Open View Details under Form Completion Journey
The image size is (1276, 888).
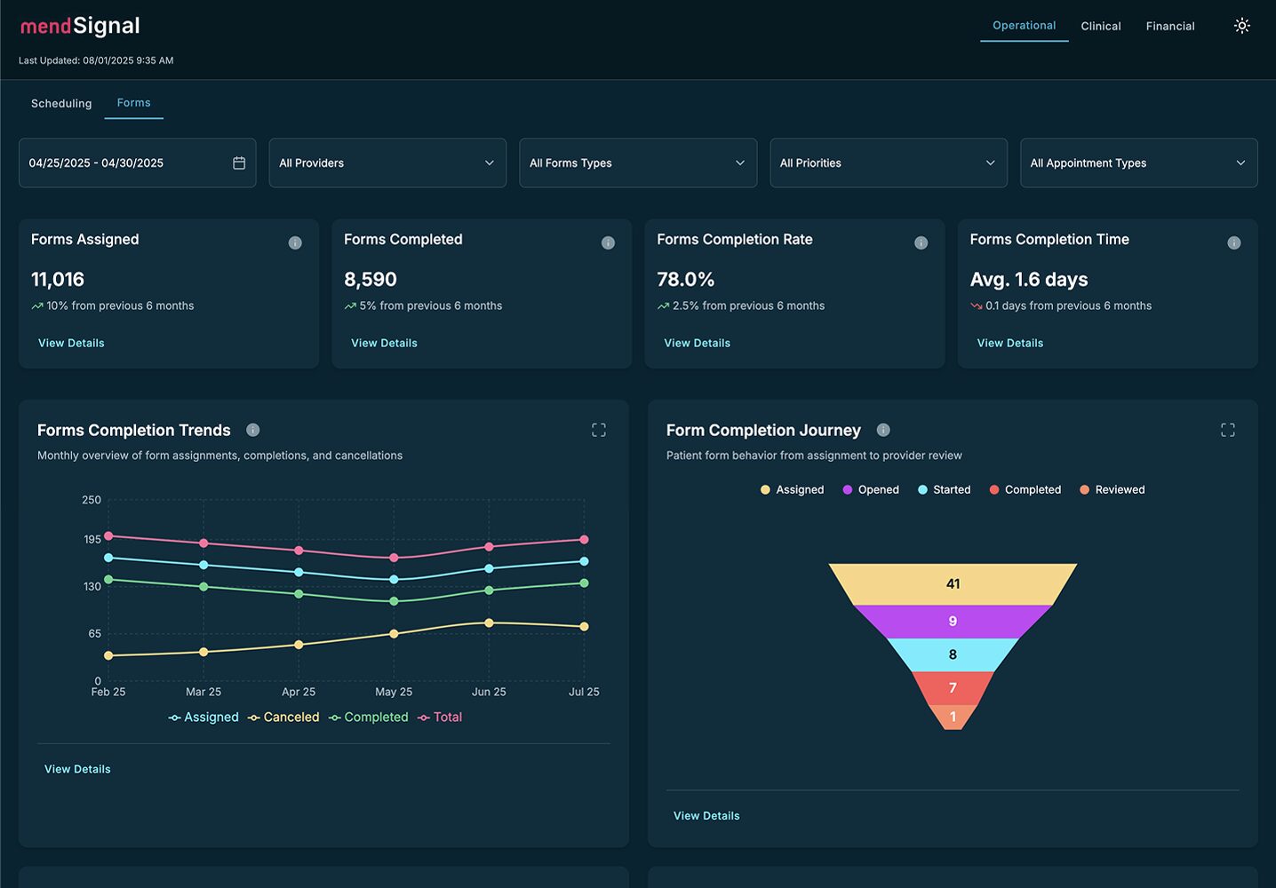[706, 815]
